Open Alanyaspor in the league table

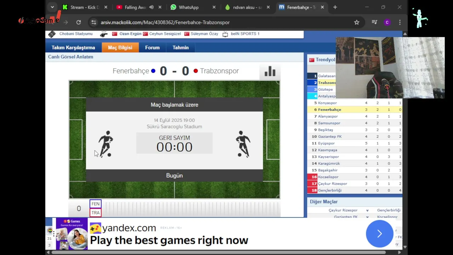tap(328, 116)
